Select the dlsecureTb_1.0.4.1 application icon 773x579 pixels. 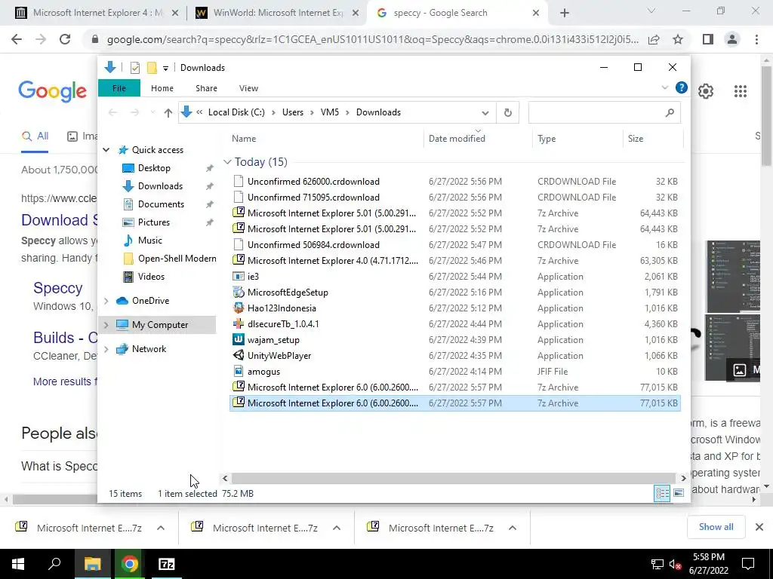(239, 324)
